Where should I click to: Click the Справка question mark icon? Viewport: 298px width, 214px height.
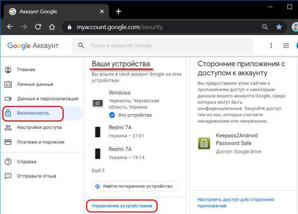tap(8, 162)
